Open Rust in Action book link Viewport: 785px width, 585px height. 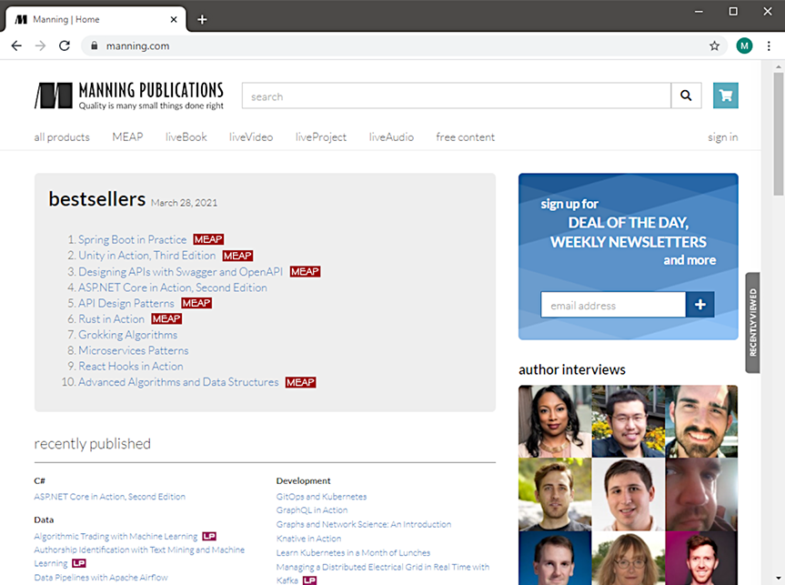point(111,319)
